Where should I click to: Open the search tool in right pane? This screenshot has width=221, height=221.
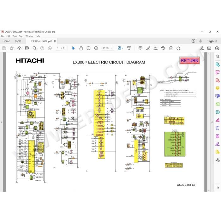point(218,57)
